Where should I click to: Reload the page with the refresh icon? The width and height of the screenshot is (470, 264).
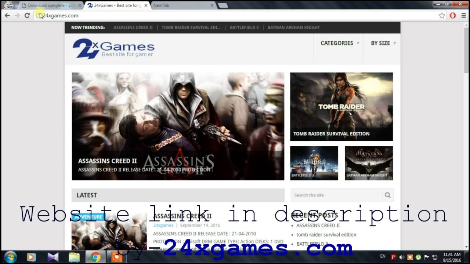tap(27, 15)
